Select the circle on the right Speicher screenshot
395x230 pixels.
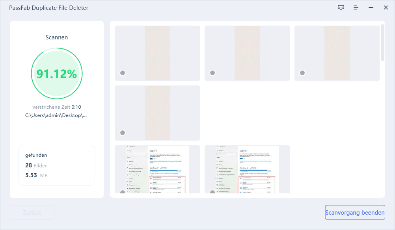click(x=212, y=192)
